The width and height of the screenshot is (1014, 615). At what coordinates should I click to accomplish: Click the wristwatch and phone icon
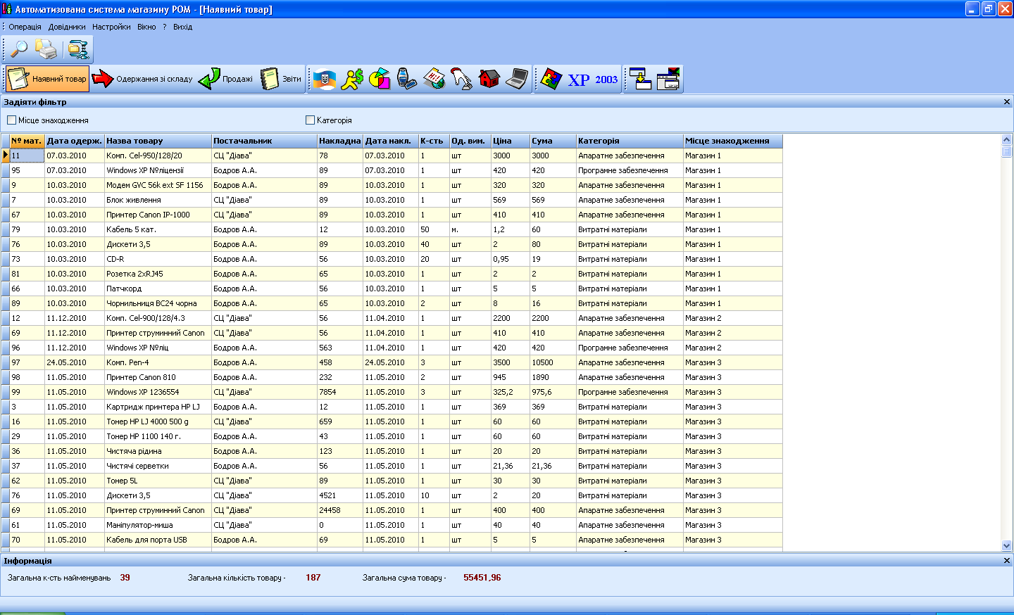407,79
